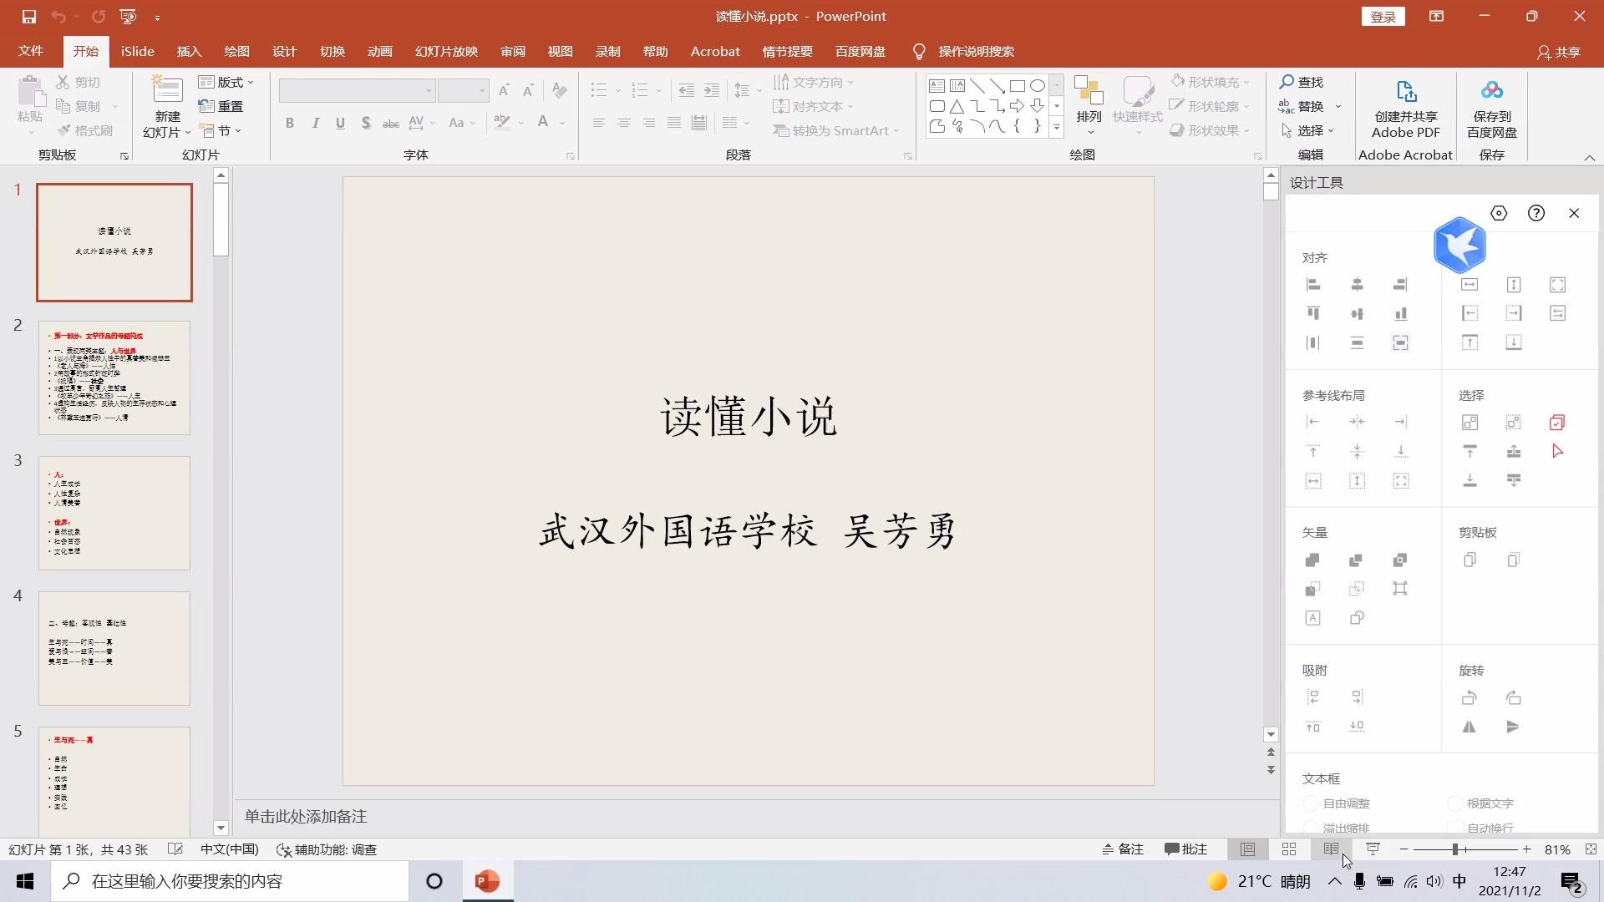Image resolution: width=1604 pixels, height=902 pixels.
Task: Fit slide to current window icon
Action: click(1591, 849)
